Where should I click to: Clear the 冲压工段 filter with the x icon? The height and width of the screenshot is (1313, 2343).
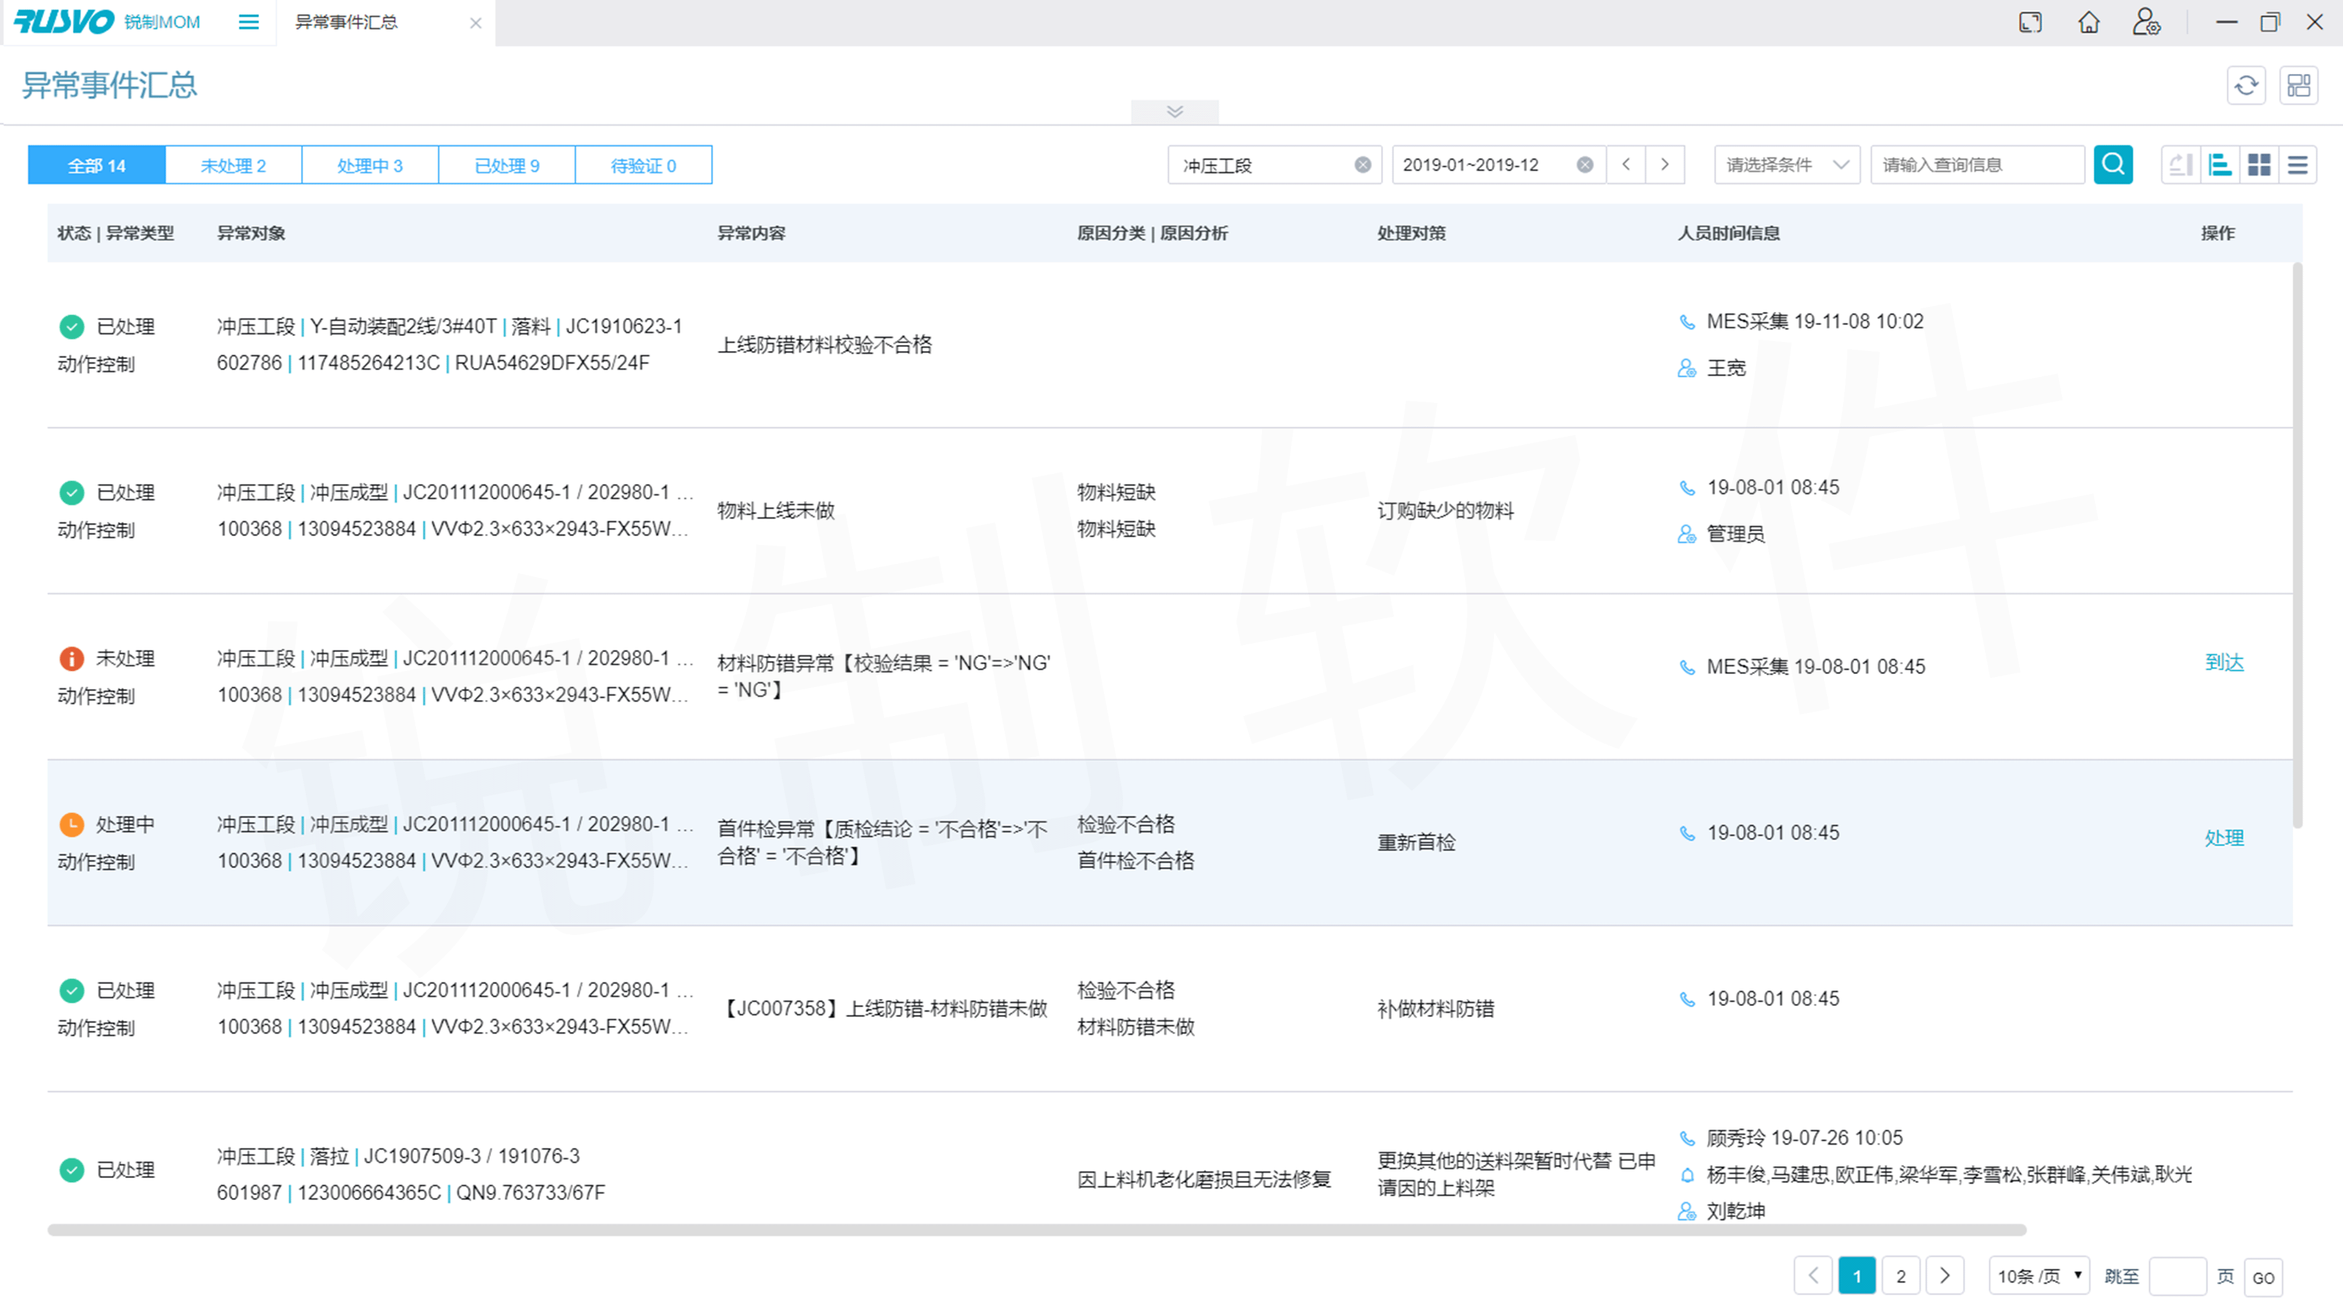coord(1361,164)
